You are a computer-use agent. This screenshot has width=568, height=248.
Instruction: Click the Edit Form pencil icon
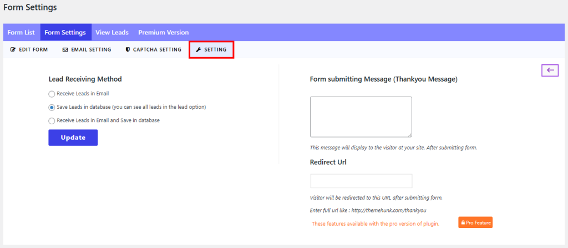click(x=13, y=50)
